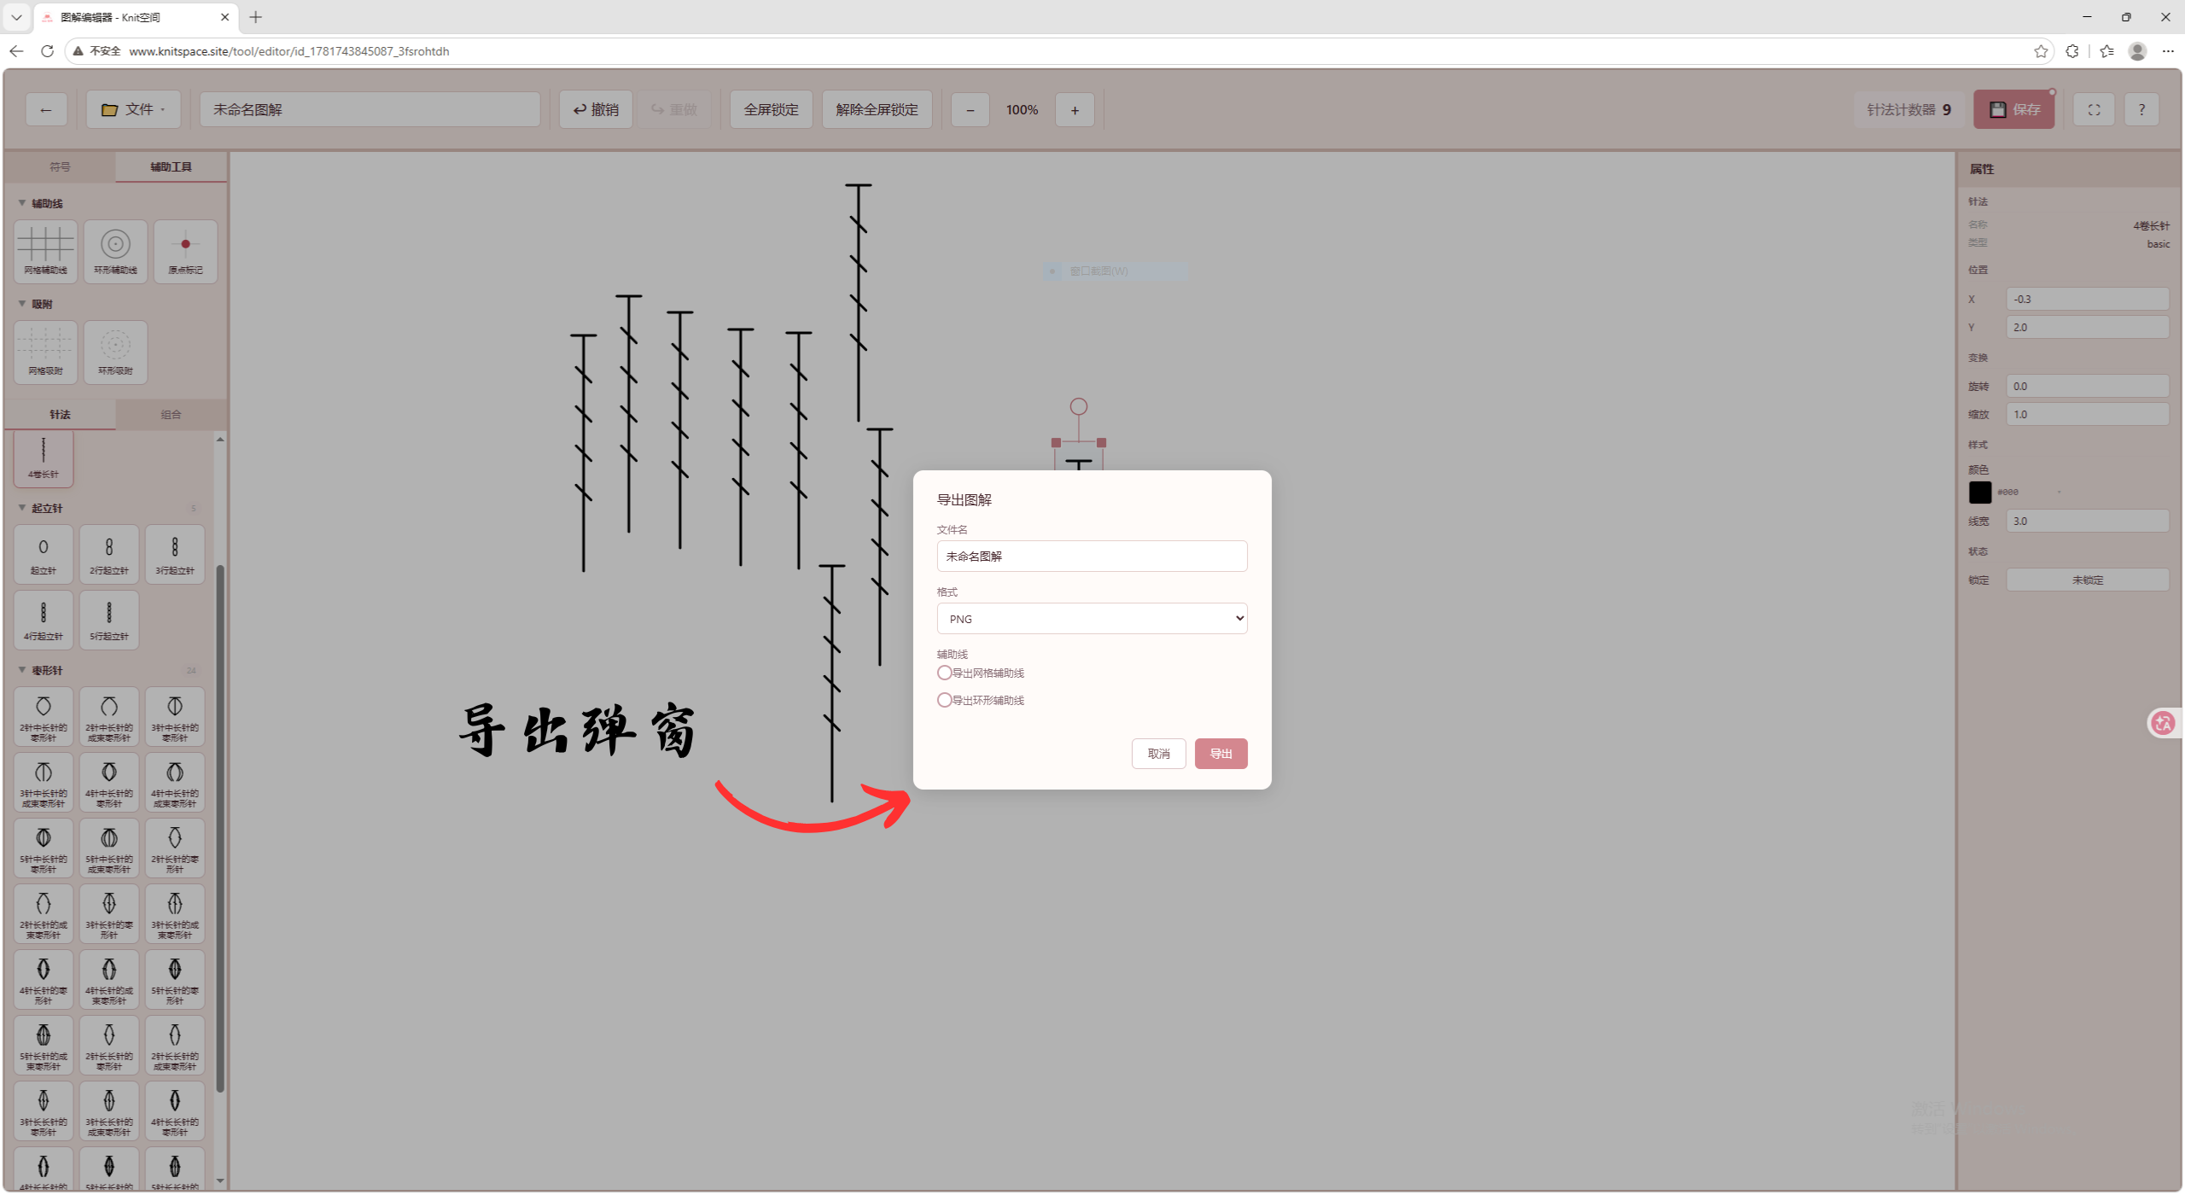This screenshot has height=1195, width=2185.
Task: Enable 导出网格辅助线 option in export dialog
Action: tap(945, 673)
